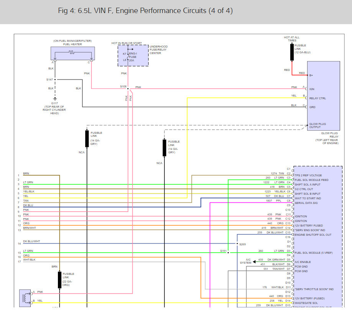Click the GRD terminal label
The width and height of the screenshot is (352, 312).
[312, 107]
